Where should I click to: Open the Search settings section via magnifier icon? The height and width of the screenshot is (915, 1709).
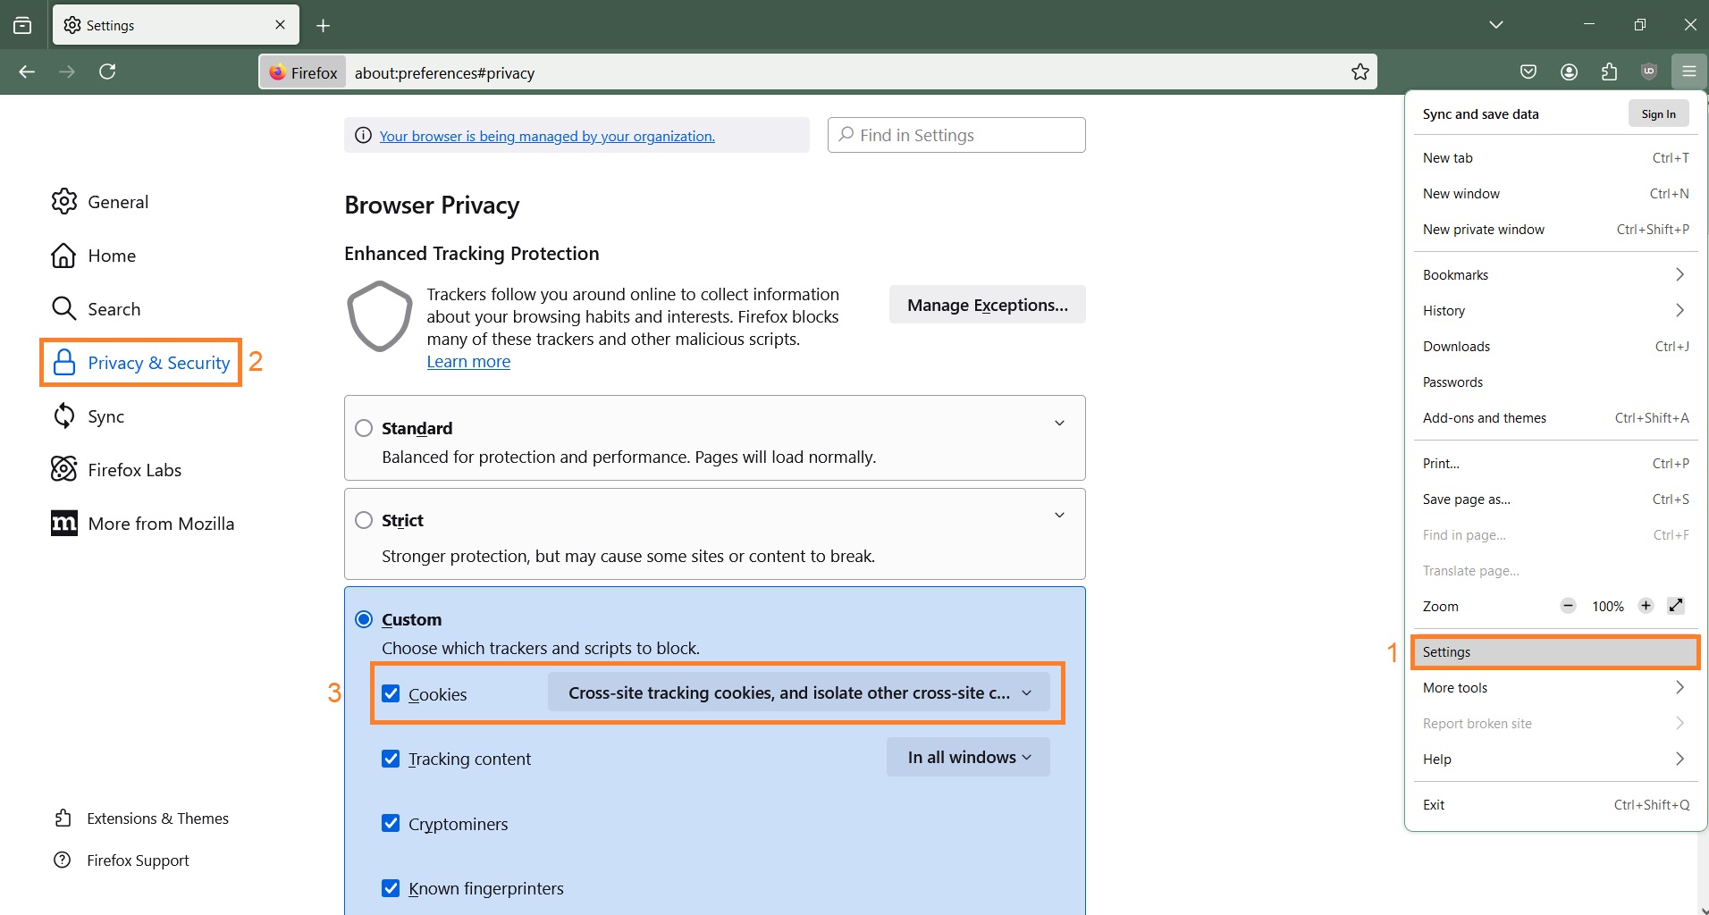point(63,308)
